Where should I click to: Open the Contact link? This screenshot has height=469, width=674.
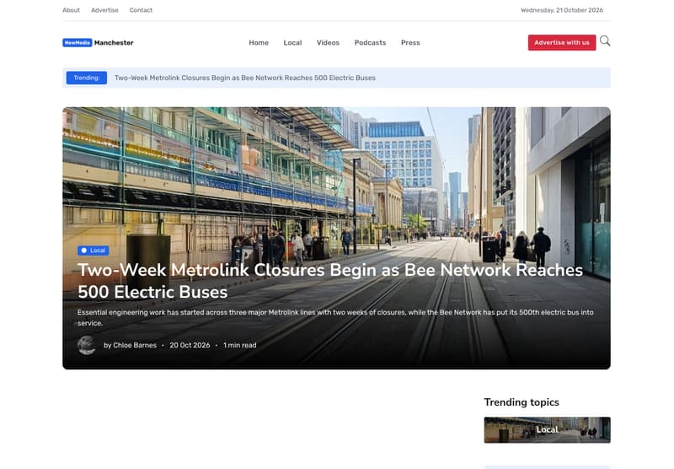[x=141, y=10]
